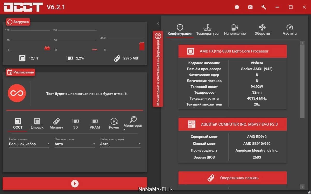
Task: Click the 2975 MB memory usage value
Action: tap(131, 58)
